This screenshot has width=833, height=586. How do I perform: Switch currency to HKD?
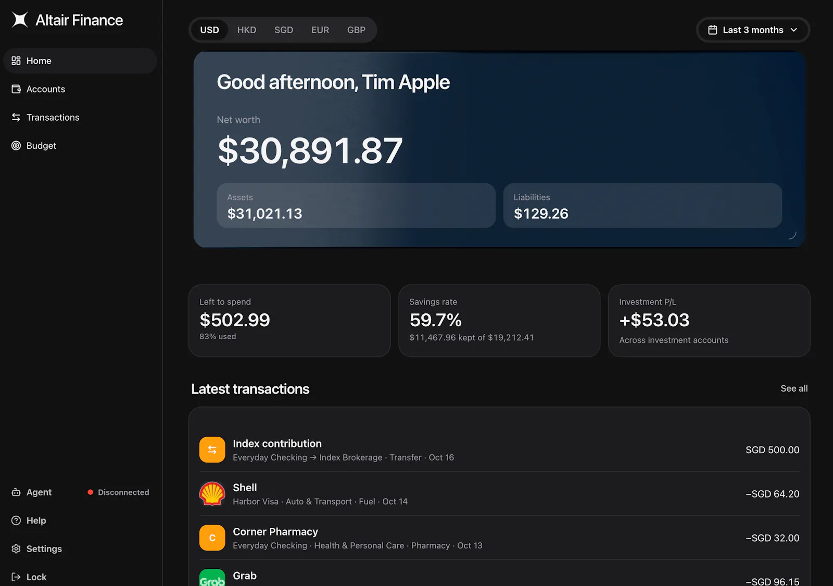(x=247, y=30)
